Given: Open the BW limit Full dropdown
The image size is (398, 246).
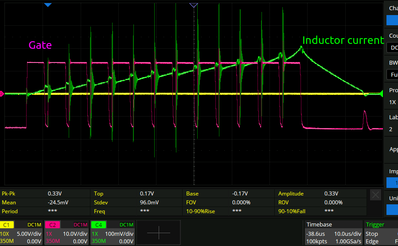Looking at the screenshot, I should [x=392, y=75].
